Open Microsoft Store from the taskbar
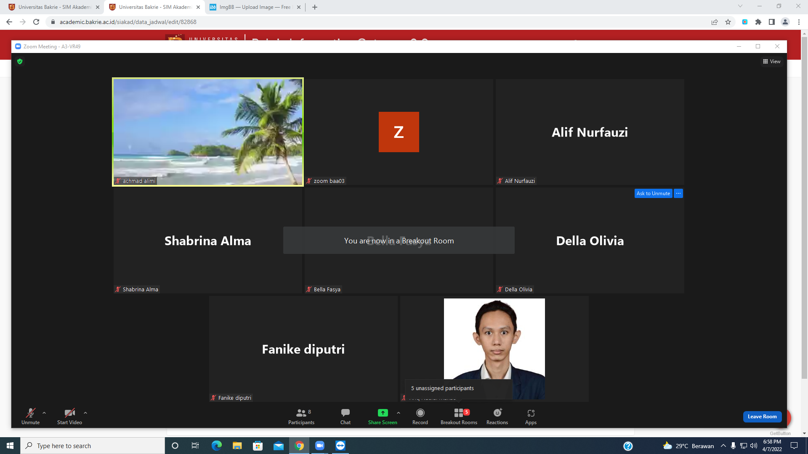Image resolution: width=808 pixels, height=454 pixels. [258, 446]
